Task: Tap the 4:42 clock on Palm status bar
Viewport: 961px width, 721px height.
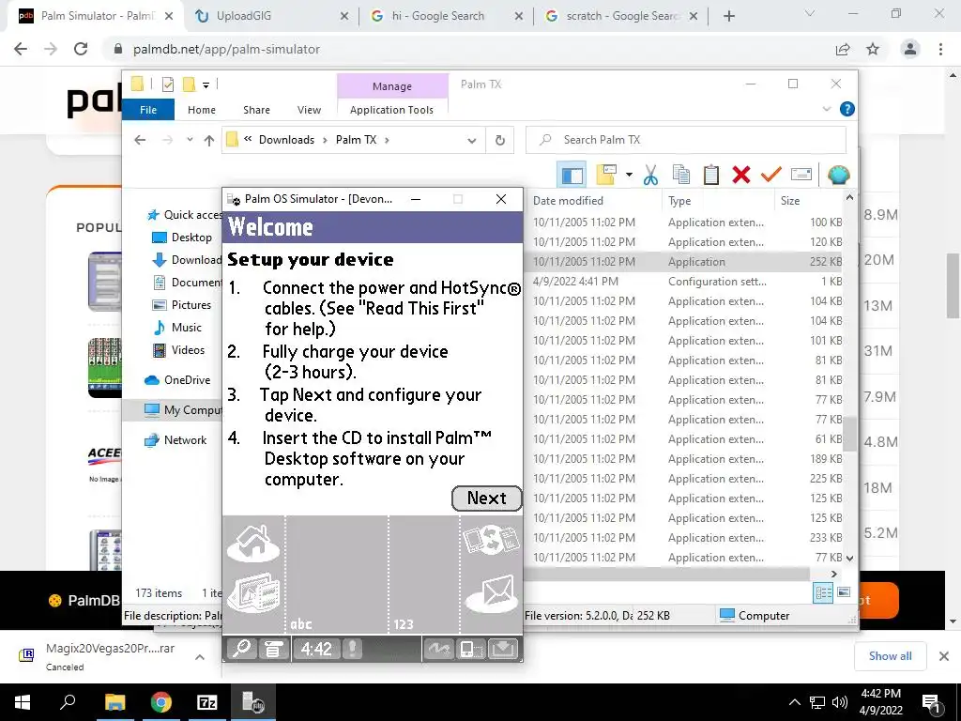Action: point(316,649)
